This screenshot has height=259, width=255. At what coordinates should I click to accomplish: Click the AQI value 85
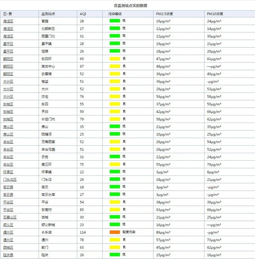82,210
